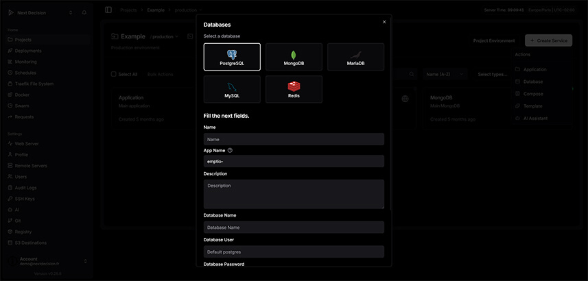This screenshot has height=281, width=588.
Task: Open Audit Logs
Action: 48,188
